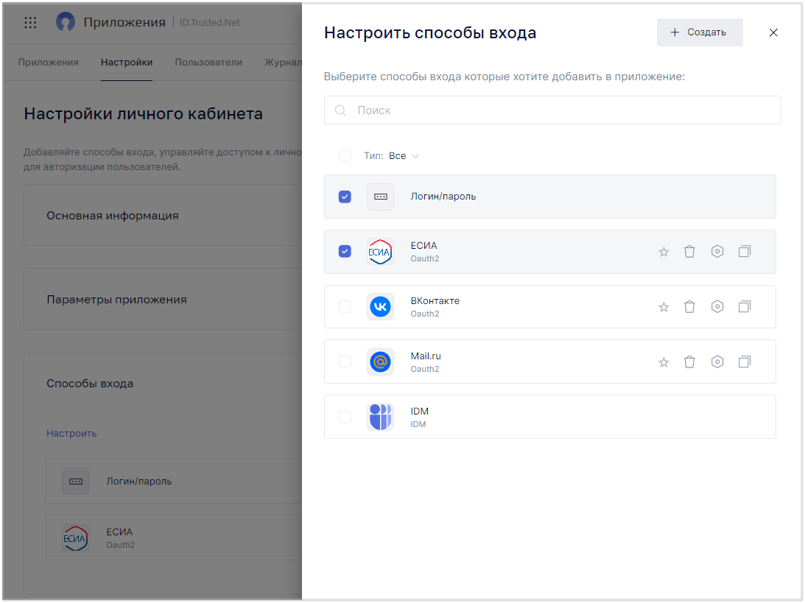
Task: Toggle the select-all checkbox near Тип
Action: (x=345, y=155)
